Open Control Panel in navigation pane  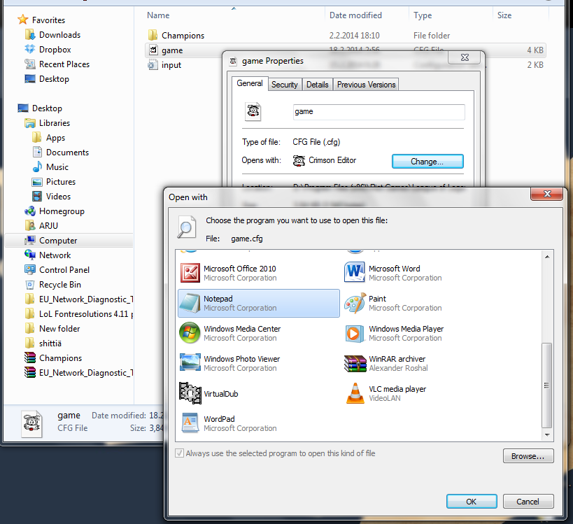pyautogui.click(x=64, y=270)
